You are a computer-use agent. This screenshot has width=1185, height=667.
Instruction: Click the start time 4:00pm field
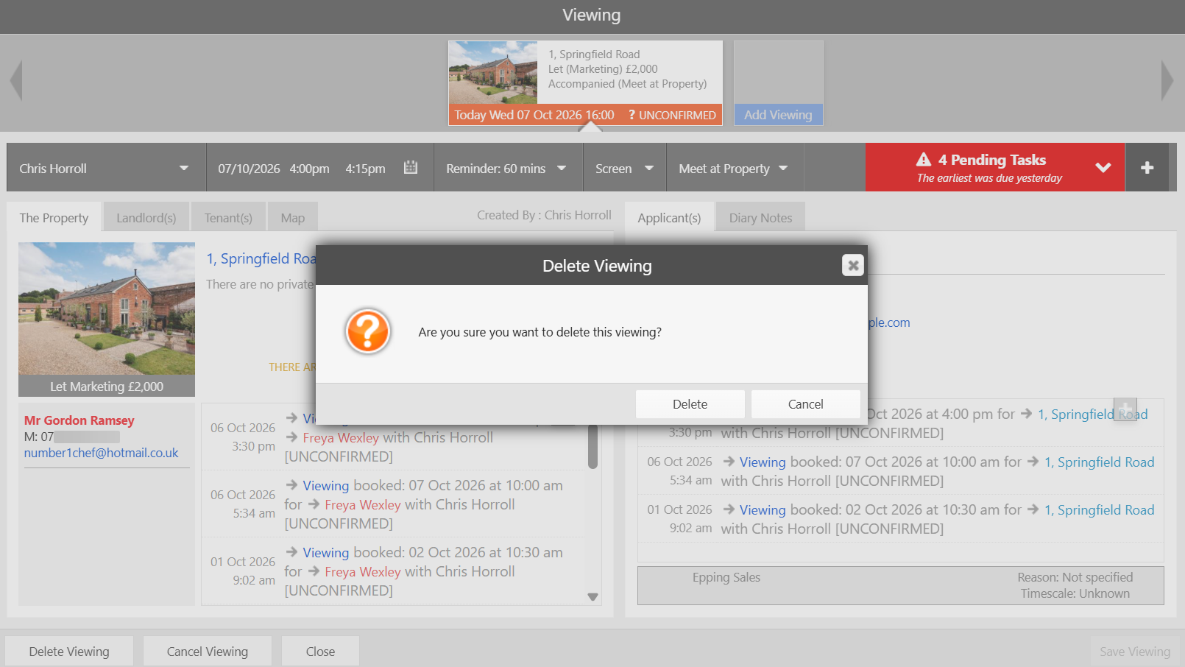pos(309,169)
